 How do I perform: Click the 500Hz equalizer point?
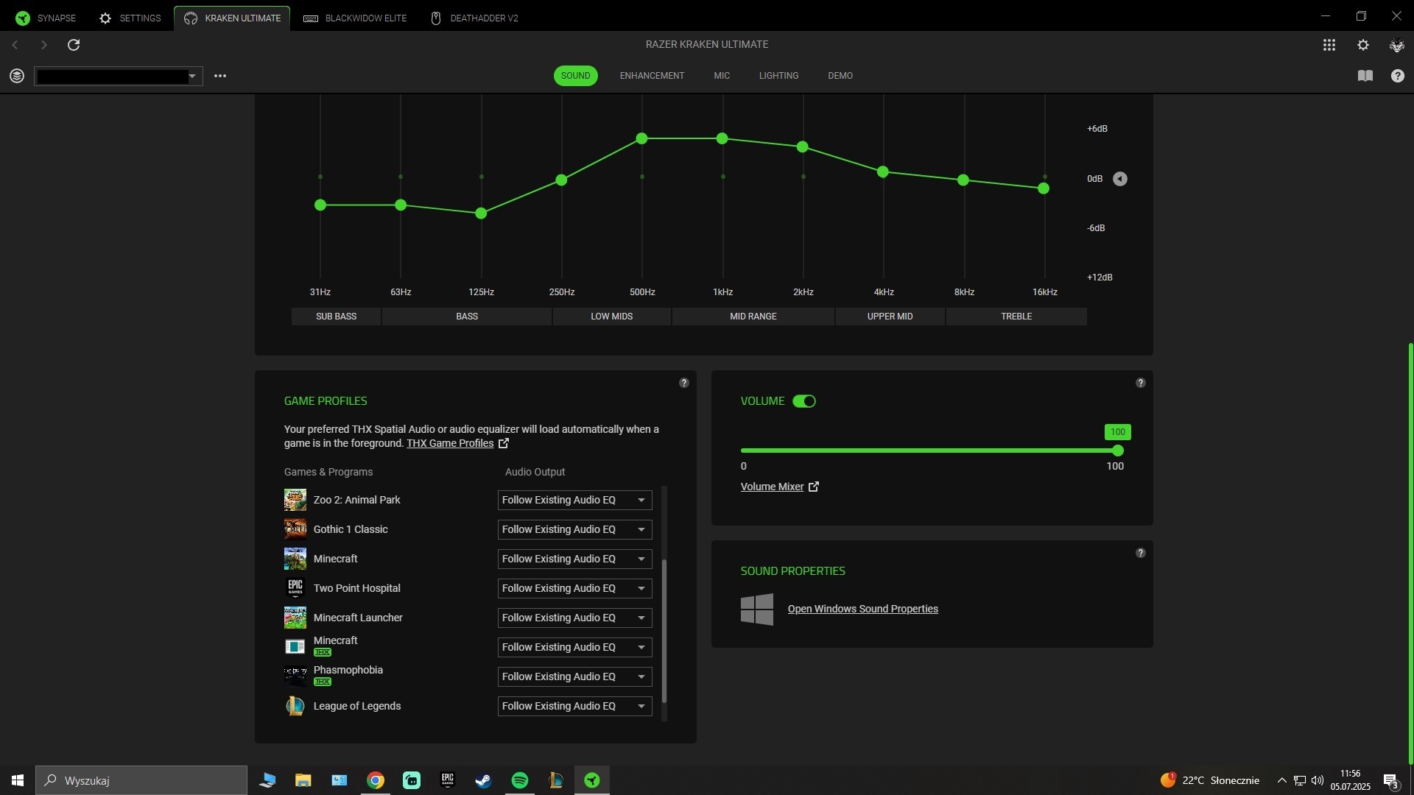pyautogui.click(x=641, y=138)
